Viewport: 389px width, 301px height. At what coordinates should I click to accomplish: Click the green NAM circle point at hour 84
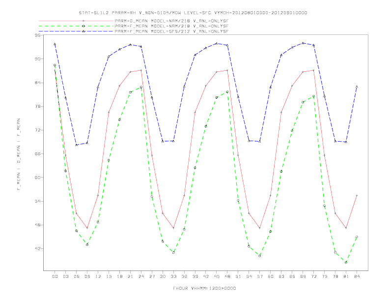357,237
